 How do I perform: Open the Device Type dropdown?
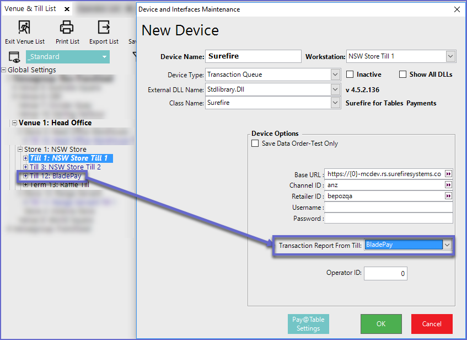tap(335, 75)
